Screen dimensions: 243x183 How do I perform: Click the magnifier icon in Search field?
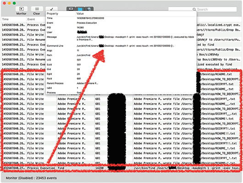pyautogui.click(x=194, y=10)
